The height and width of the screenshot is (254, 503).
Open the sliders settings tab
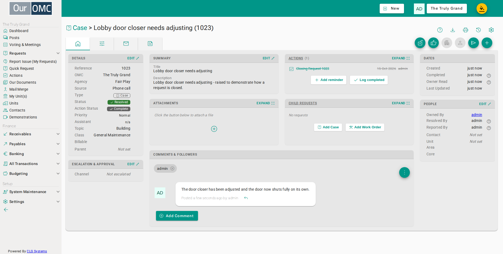pyautogui.click(x=102, y=44)
